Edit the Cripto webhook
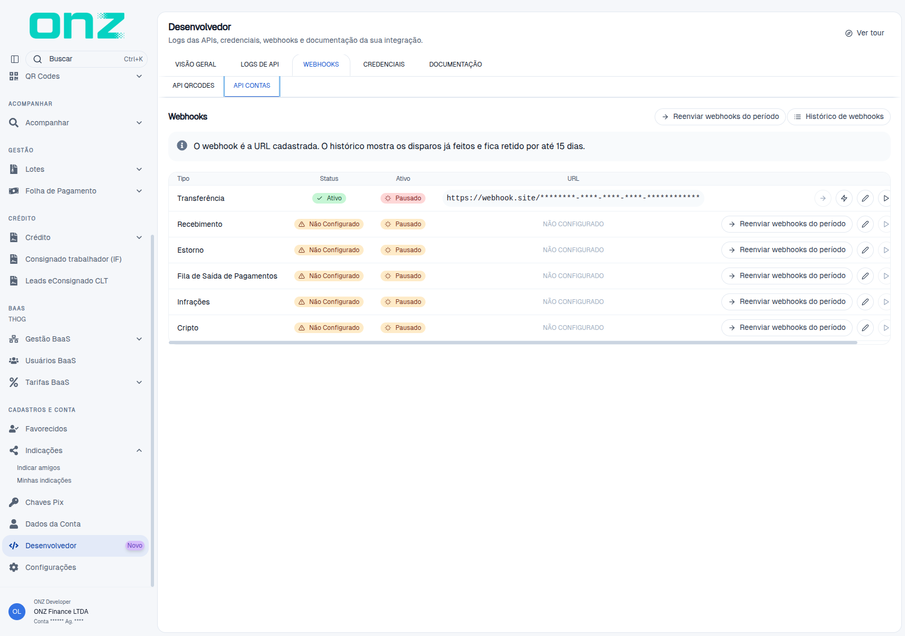Screen dimensions: 905x636 click(x=865, y=328)
